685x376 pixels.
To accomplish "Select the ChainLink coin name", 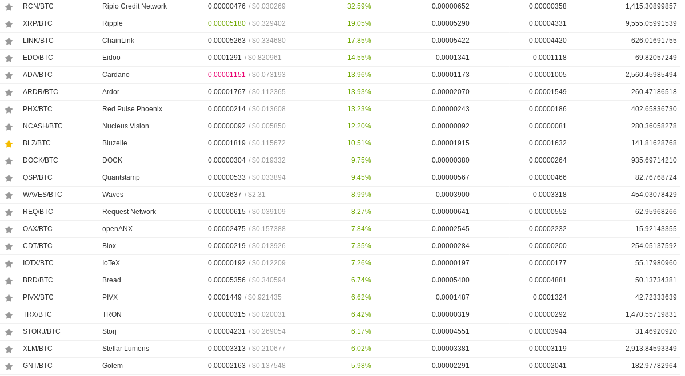I will click(x=118, y=41).
